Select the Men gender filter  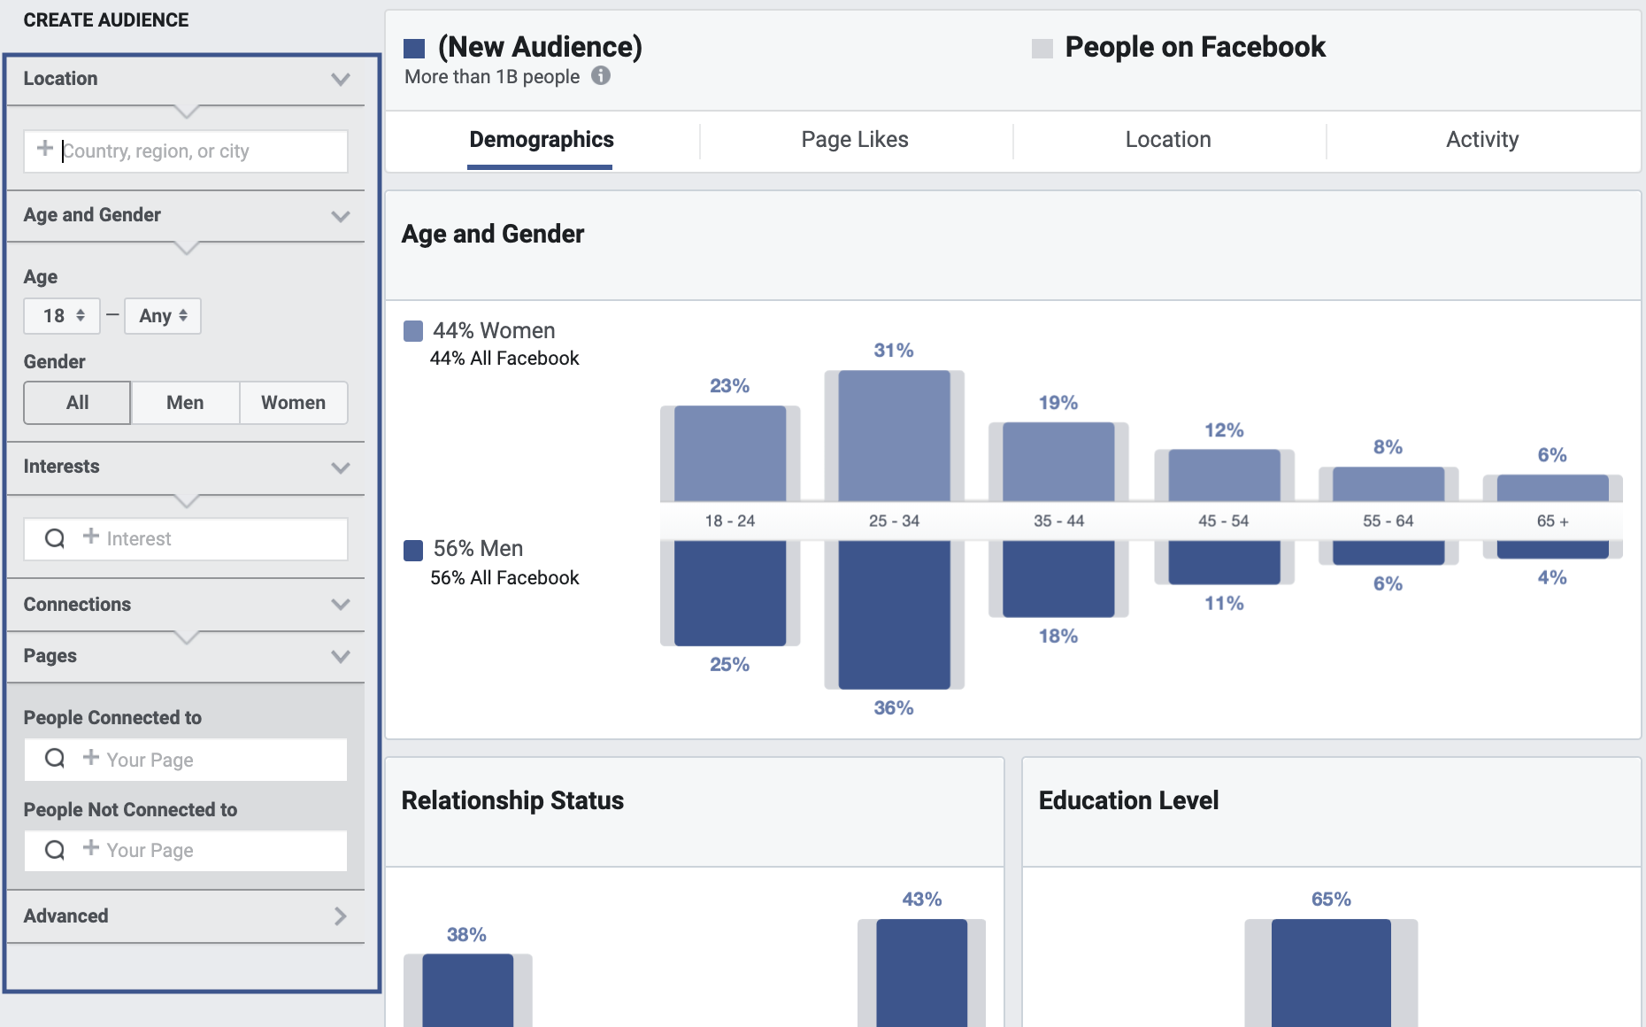[184, 403]
